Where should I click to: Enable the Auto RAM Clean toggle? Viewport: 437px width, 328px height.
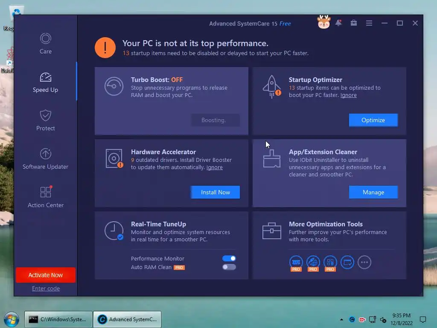tap(229, 267)
